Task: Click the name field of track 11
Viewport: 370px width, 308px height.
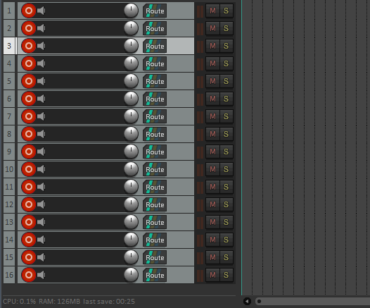Action: (85, 187)
